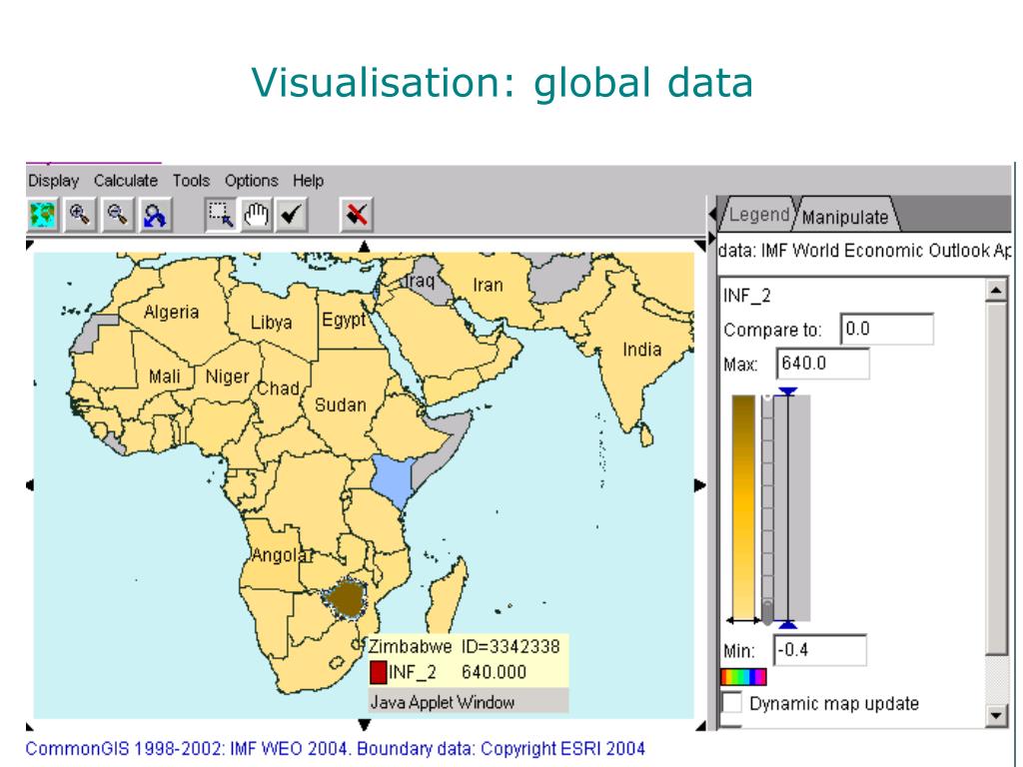
Task: Click the map's bottom-left corner pan arrow
Action: click(x=30, y=726)
